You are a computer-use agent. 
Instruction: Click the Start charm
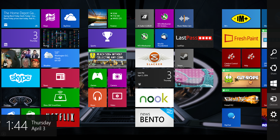tap(273, 85)
